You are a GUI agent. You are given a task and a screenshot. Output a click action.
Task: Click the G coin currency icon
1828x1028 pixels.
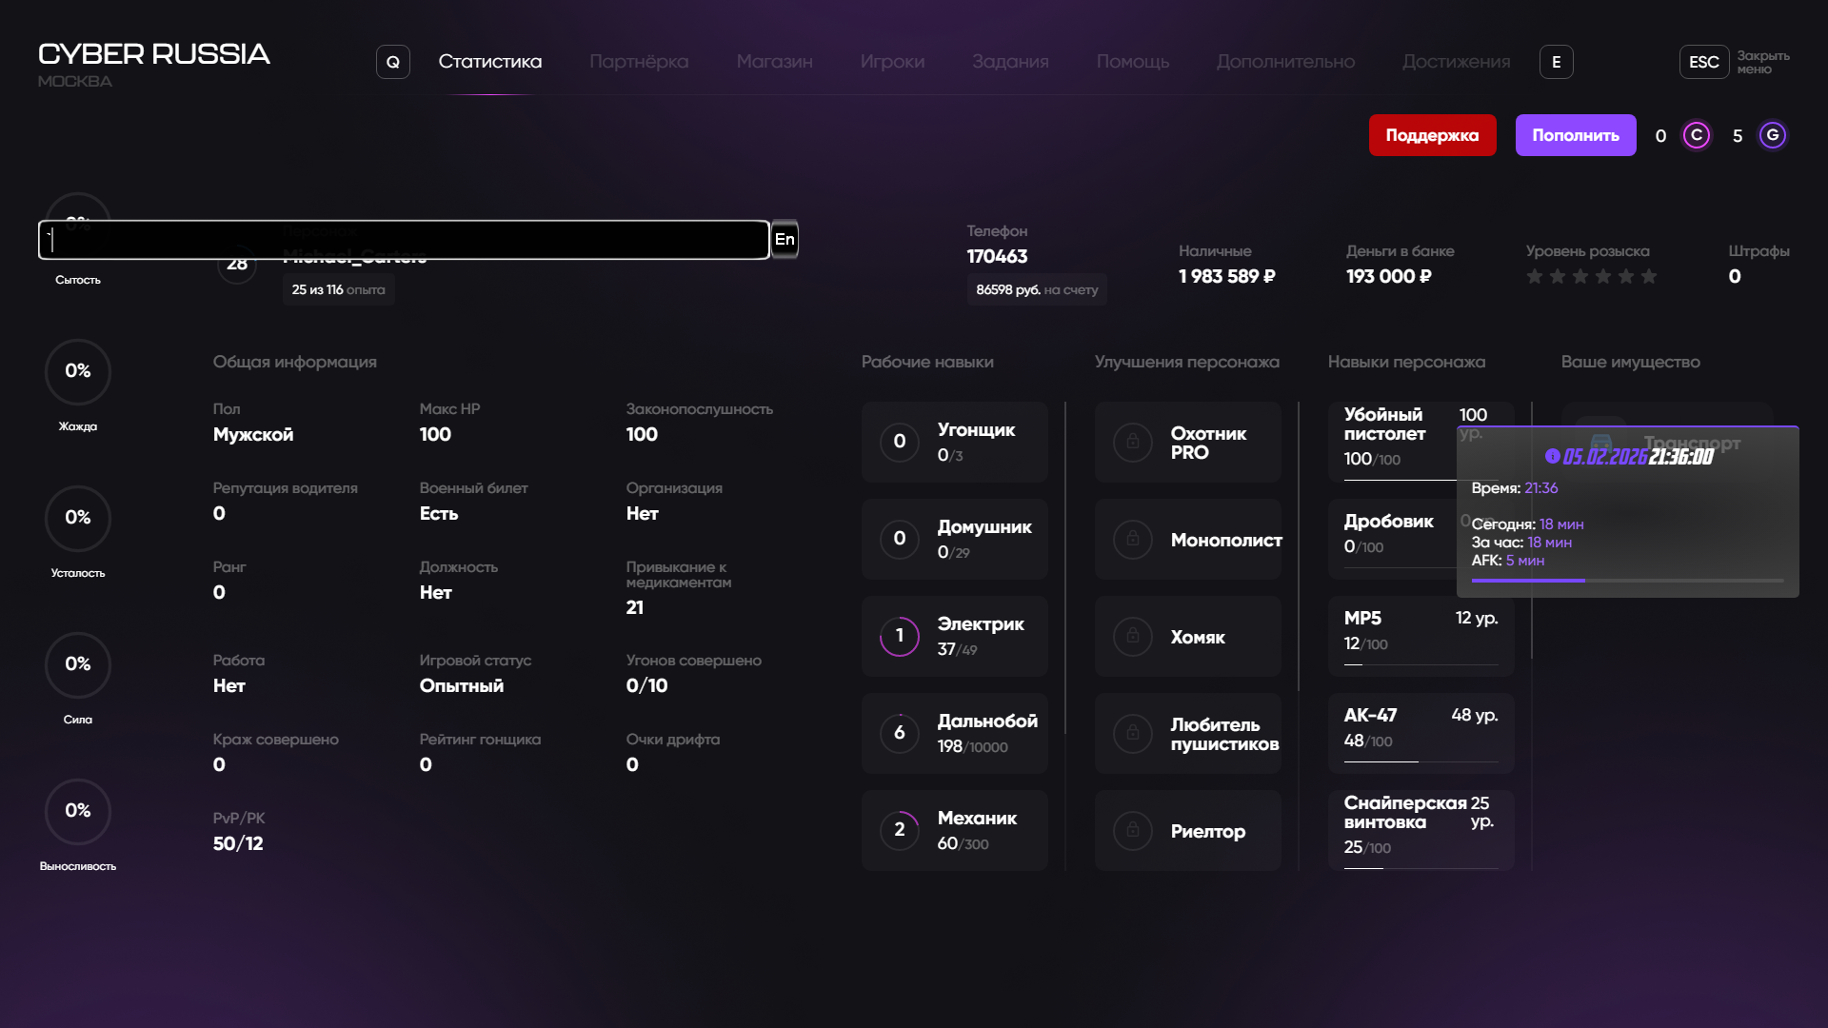coord(1772,135)
